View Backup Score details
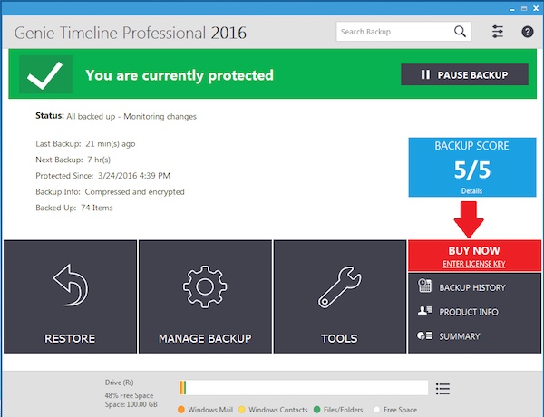Image resolution: width=544 pixels, height=417 pixels. coord(472,191)
